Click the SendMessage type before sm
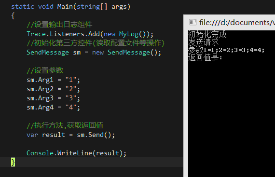 pyautogui.click(x=48, y=53)
